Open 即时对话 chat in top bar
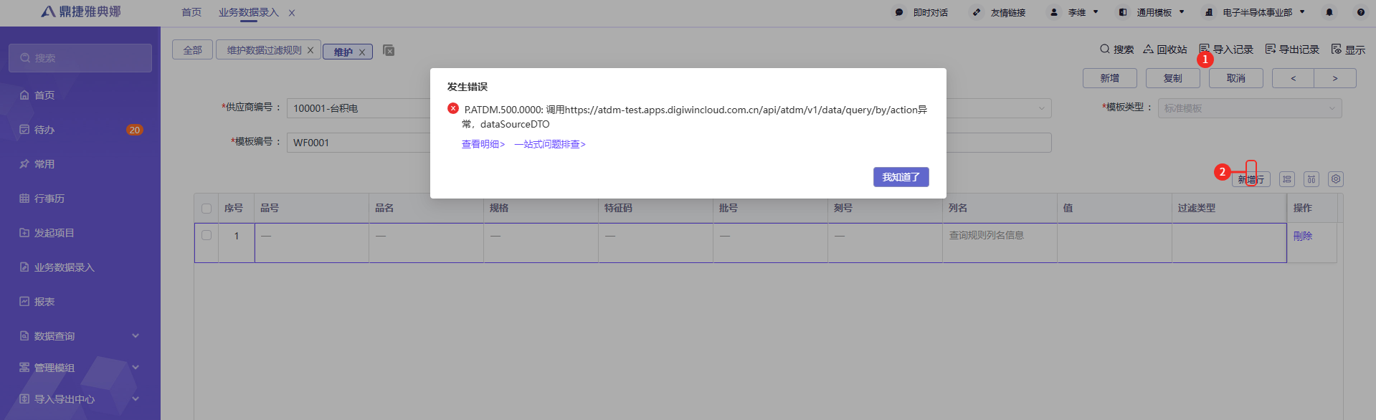The image size is (1376, 420). point(921,12)
